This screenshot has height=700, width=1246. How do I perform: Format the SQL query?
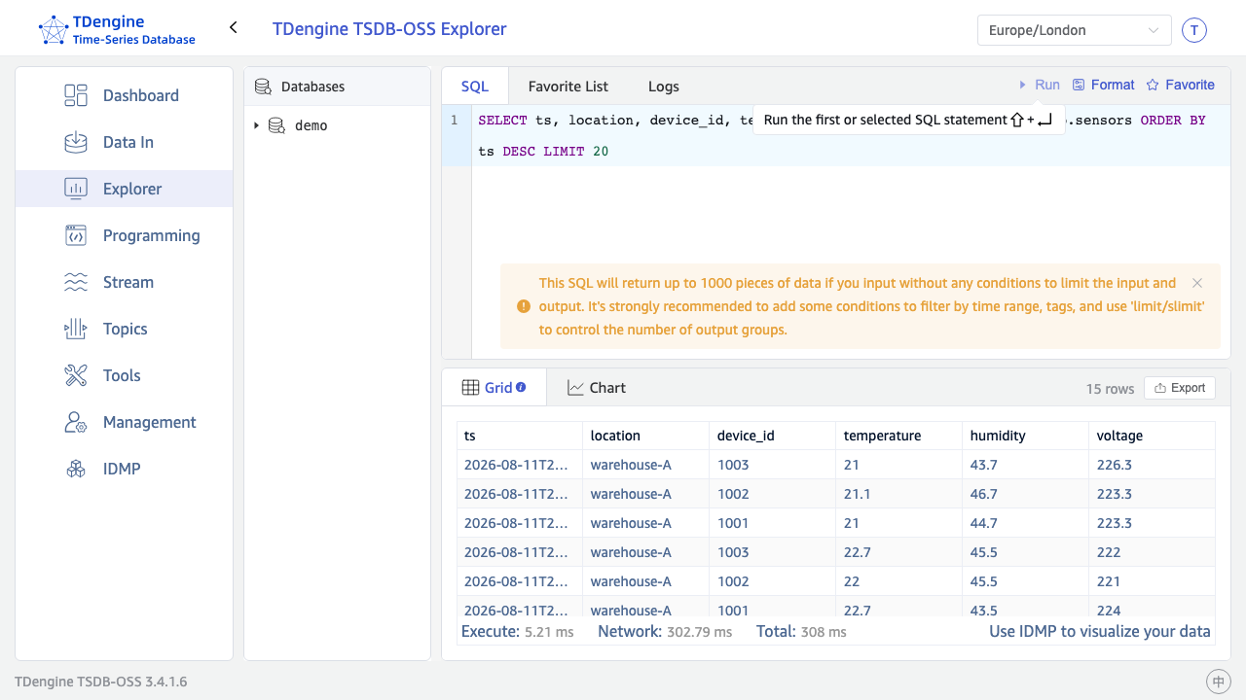coord(1103,85)
